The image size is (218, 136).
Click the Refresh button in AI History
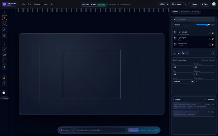210,99
